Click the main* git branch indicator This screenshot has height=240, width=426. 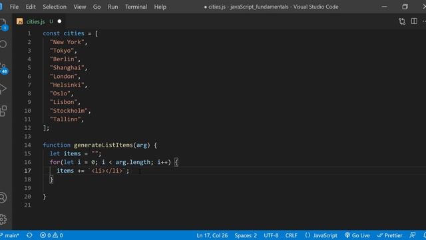coord(10,235)
